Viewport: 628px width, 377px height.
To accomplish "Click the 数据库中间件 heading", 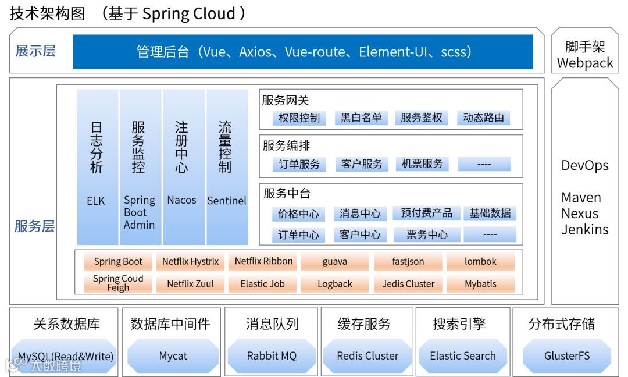I will point(170,323).
